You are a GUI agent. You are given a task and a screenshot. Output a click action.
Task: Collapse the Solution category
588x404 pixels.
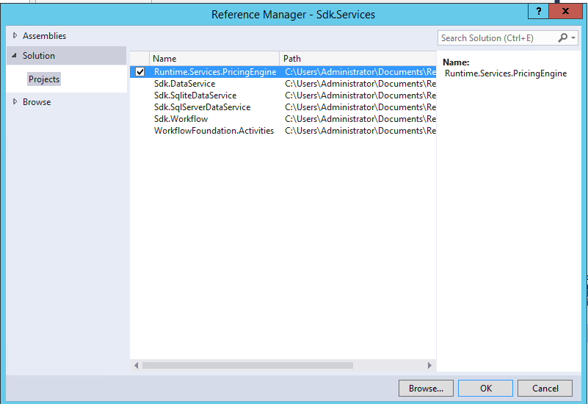15,56
